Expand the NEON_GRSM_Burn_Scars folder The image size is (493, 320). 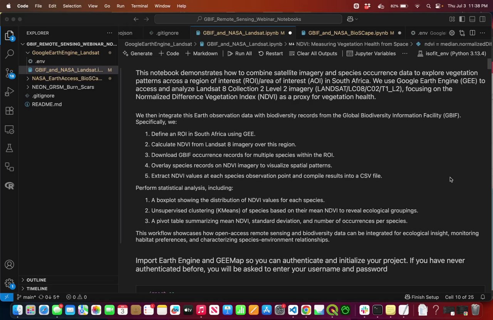(x=69, y=87)
